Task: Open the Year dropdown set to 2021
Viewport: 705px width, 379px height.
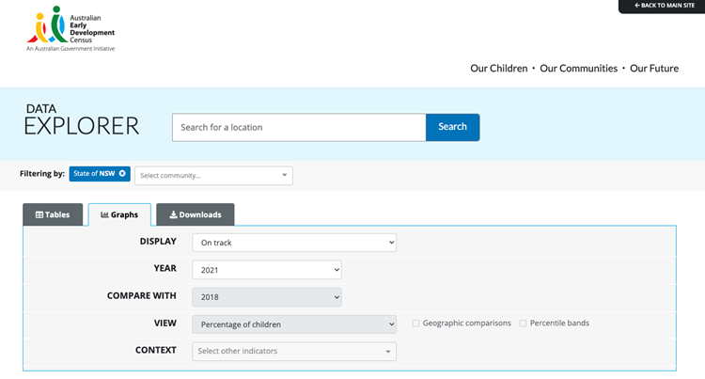Action: (x=267, y=270)
